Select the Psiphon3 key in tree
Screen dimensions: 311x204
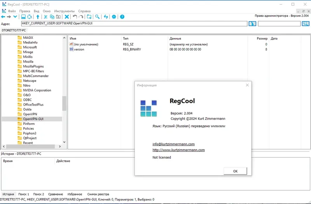click(30, 133)
